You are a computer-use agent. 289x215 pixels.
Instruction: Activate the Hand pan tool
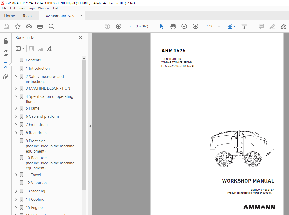tap(173, 26)
